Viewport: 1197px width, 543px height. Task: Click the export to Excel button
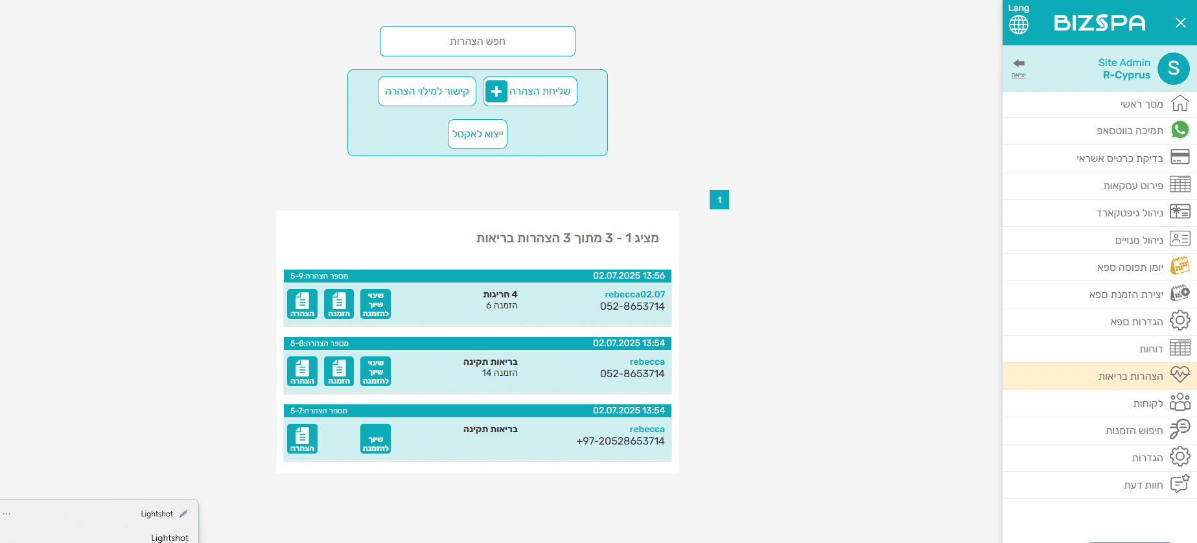[478, 134]
